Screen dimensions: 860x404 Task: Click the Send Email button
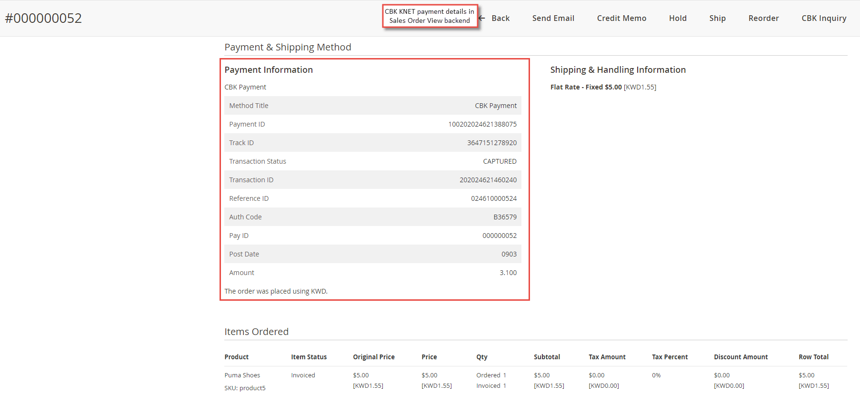pyautogui.click(x=553, y=18)
